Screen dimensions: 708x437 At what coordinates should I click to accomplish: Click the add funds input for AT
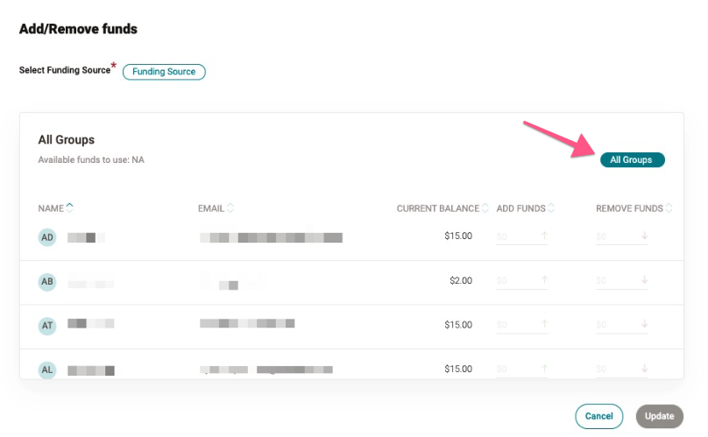[x=517, y=325]
